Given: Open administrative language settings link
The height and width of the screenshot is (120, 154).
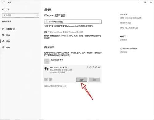Looking at the screenshot, I should [125, 23].
